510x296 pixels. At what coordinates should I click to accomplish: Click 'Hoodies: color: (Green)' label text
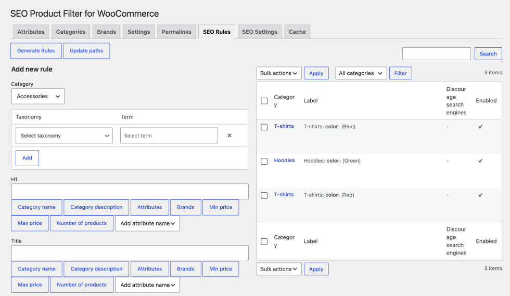pos(332,160)
